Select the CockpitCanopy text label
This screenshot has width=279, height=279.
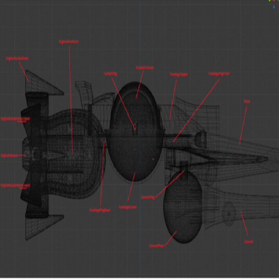coord(145,67)
